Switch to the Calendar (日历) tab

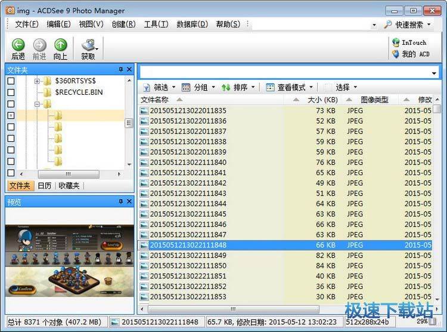tap(44, 186)
